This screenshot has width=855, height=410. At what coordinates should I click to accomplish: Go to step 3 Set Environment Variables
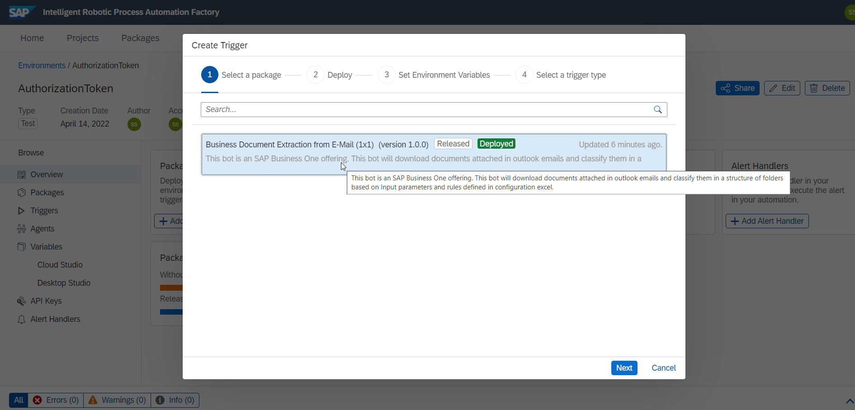click(x=434, y=75)
